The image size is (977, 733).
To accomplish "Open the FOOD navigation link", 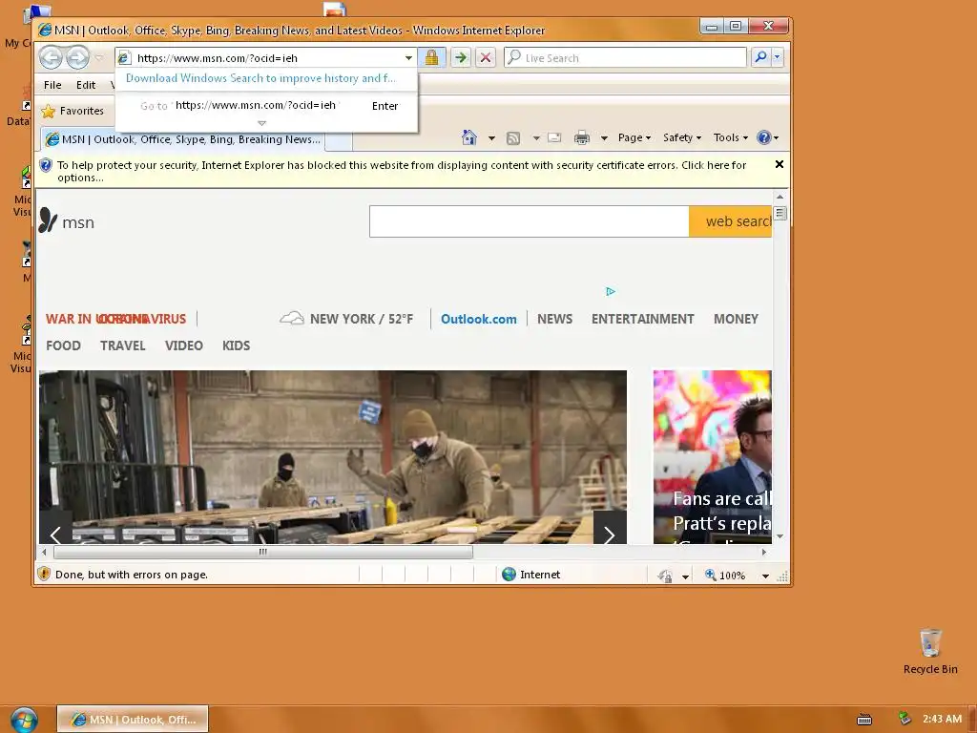I will tap(63, 346).
